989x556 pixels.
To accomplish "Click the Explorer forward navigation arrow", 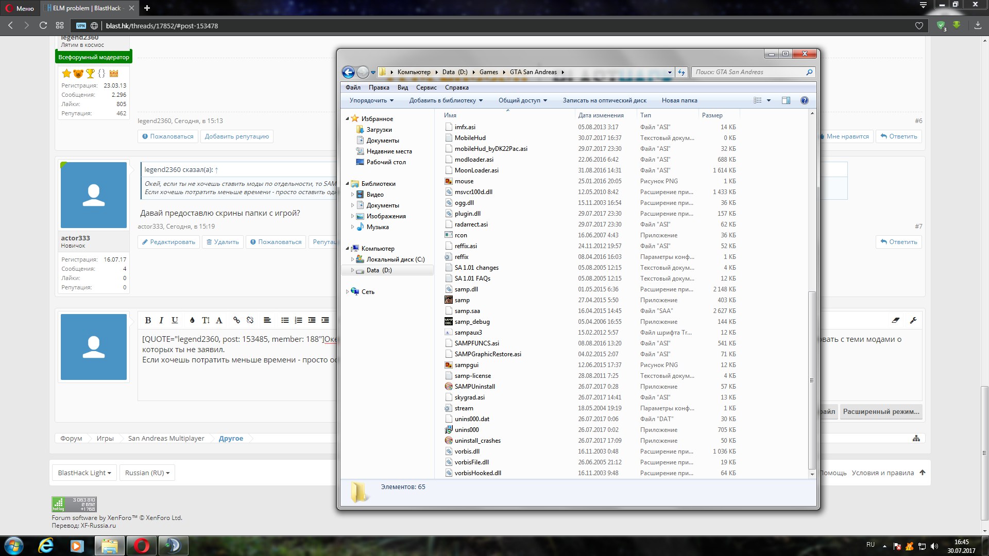I will tap(363, 72).
